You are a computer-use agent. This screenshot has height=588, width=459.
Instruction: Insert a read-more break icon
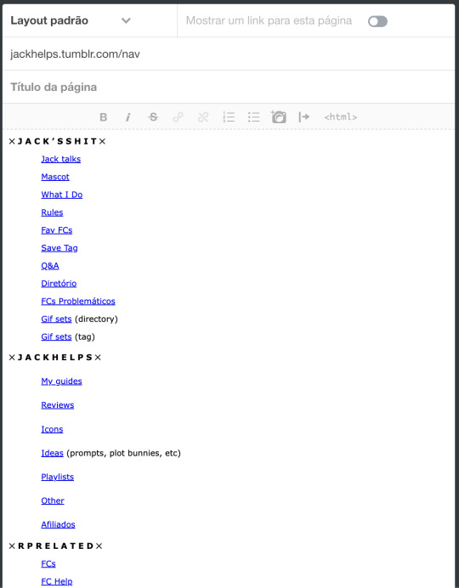click(x=303, y=117)
